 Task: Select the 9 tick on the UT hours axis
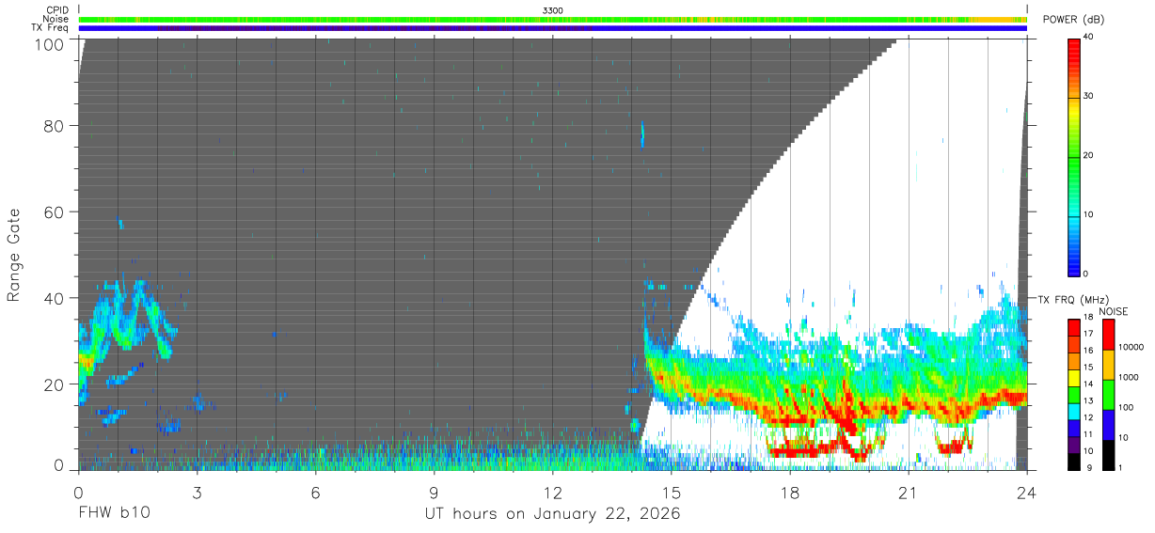tap(435, 492)
